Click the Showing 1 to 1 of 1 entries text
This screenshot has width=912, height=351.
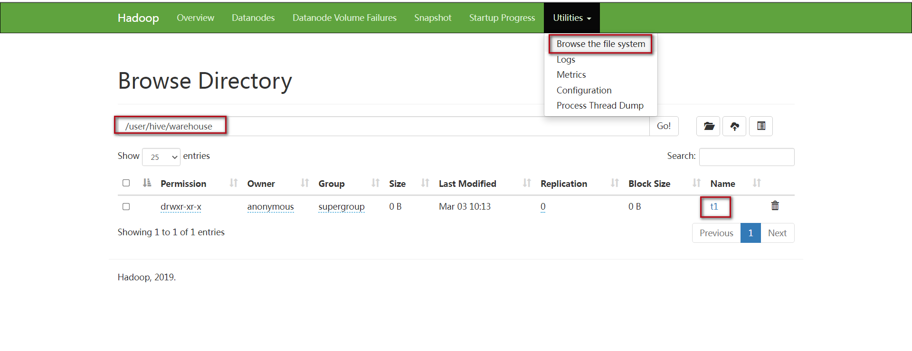pyautogui.click(x=171, y=232)
